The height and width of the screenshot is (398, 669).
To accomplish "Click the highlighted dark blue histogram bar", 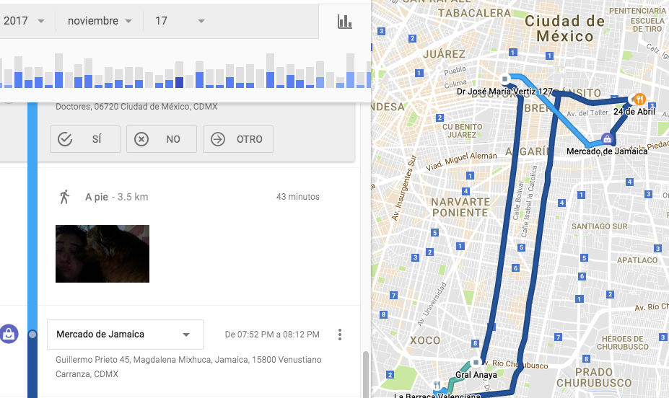I will tap(179, 81).
